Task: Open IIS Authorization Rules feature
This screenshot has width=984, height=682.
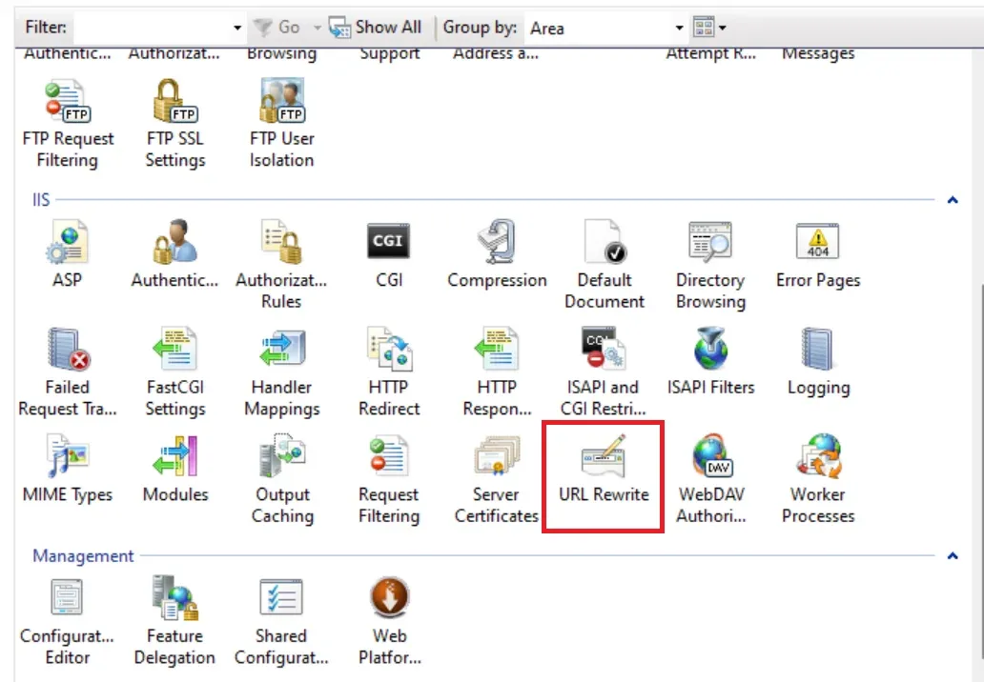Action: 282,265
